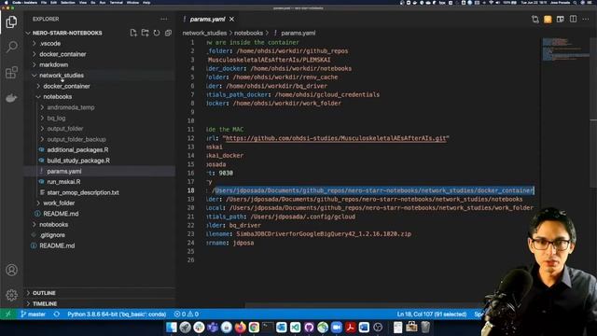Click the remote window status bar icon
The image size is (597, 336).
click(8, 315)
